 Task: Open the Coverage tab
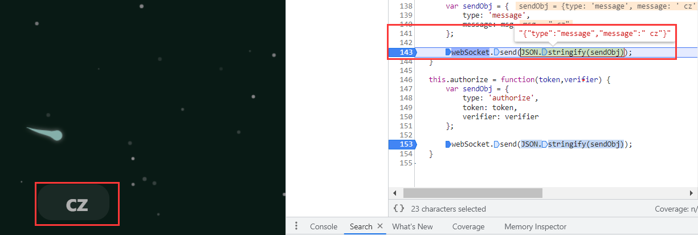[468, 226]
